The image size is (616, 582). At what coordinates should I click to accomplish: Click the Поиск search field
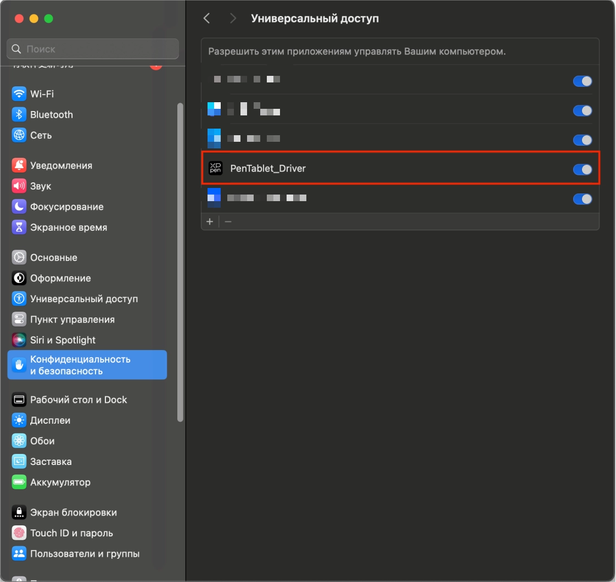click(93, 49)
